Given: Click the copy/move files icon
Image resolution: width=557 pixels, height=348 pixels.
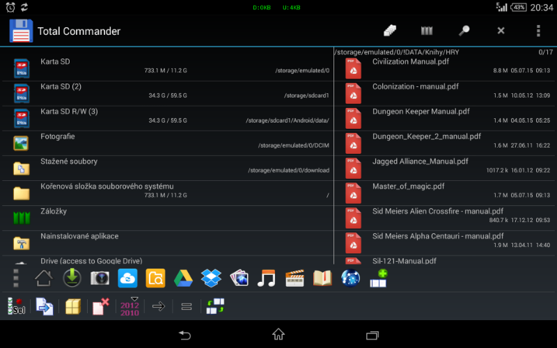Looking at the screenshot, I should pyautogui.click(x=45, y=306).
